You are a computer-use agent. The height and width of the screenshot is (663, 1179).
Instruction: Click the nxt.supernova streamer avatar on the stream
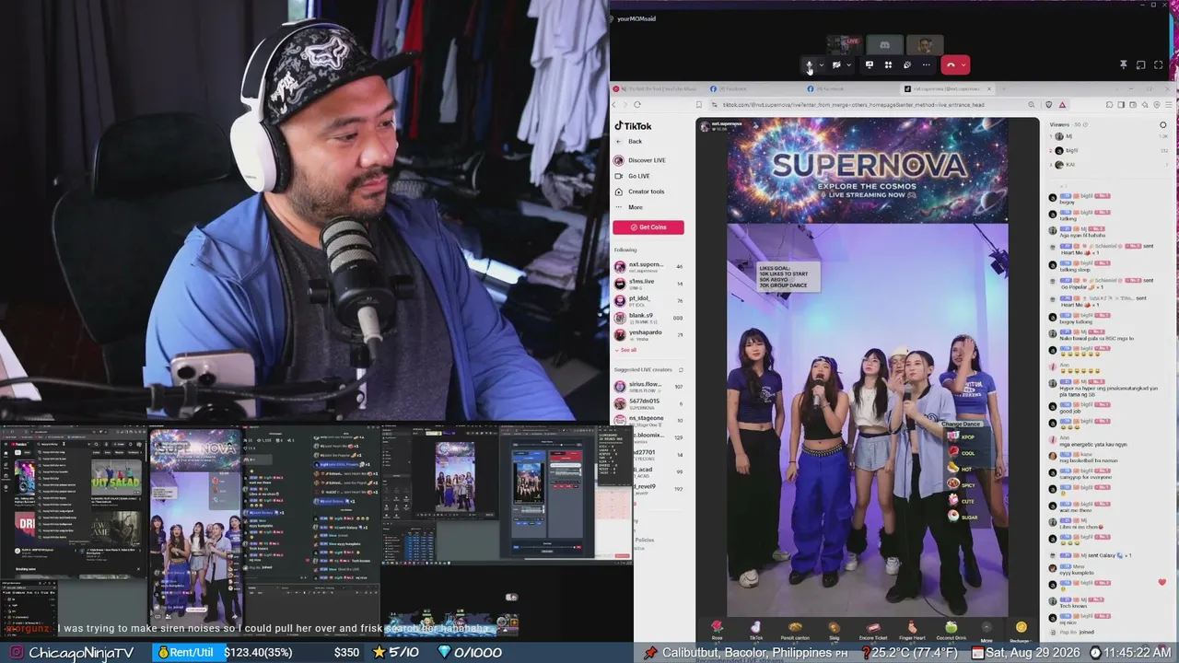(705, 125)
